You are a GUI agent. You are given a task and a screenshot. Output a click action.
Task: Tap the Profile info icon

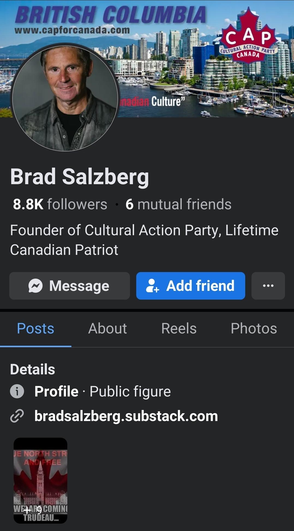(x=17, y=391)
